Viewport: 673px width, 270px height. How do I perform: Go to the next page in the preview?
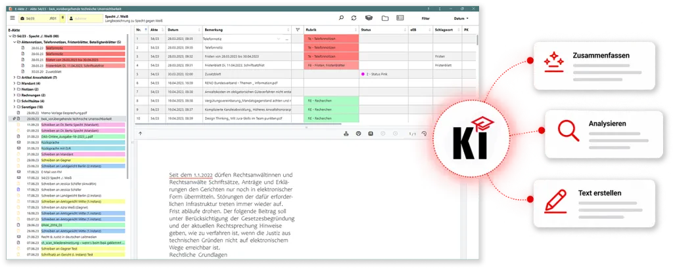pyautogui.click(x=395, y=134)
